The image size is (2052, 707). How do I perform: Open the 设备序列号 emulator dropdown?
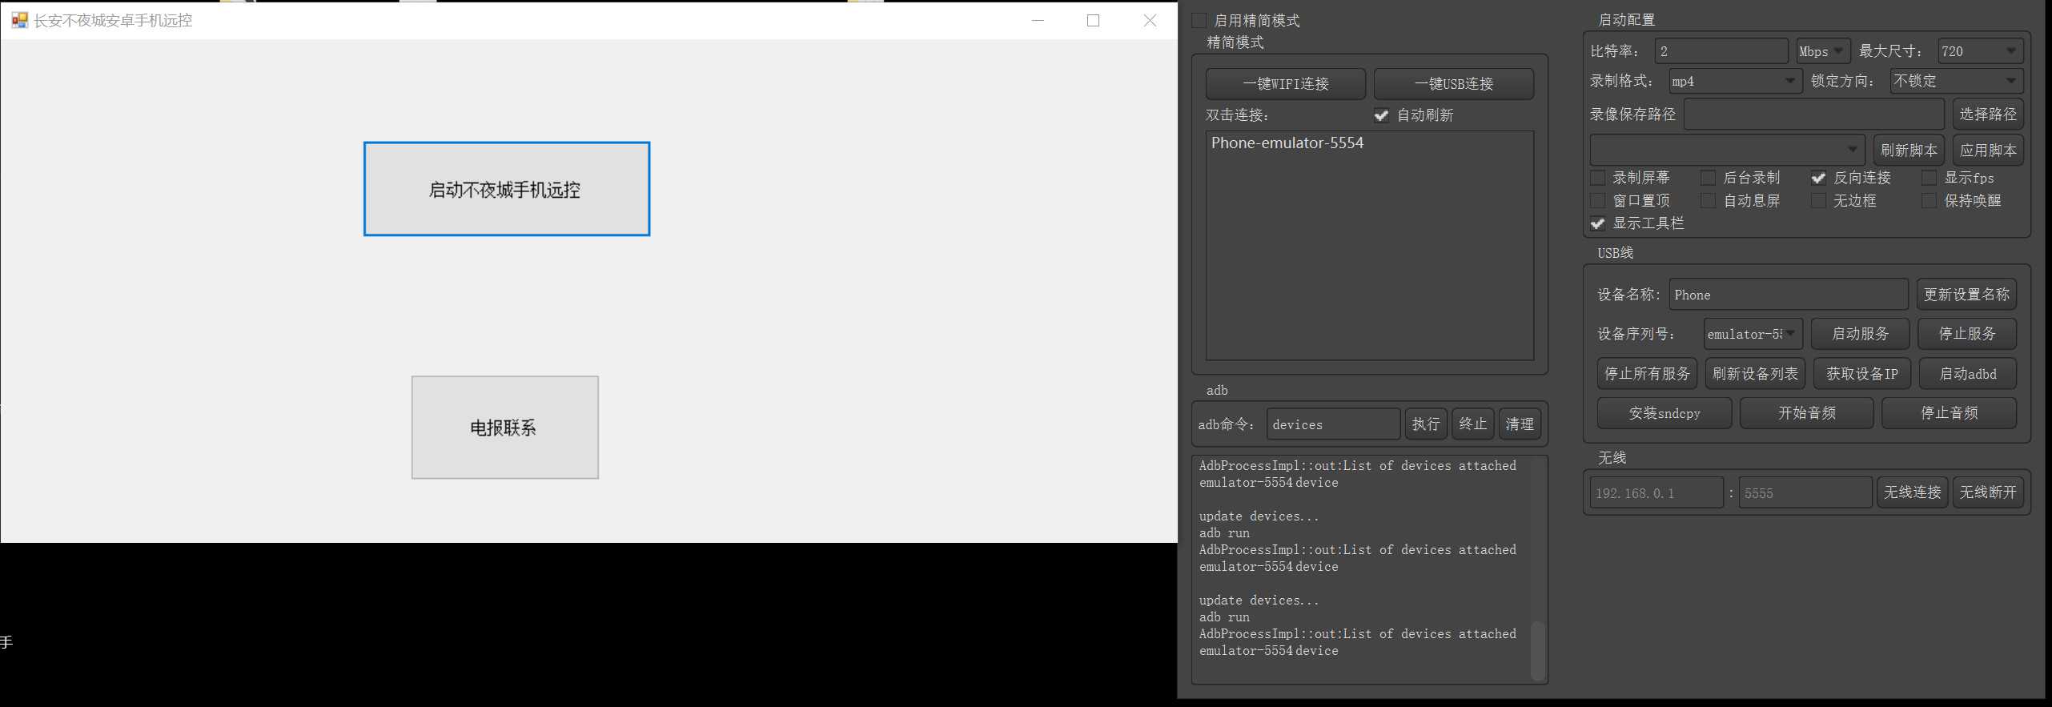tap(1753, 334)
